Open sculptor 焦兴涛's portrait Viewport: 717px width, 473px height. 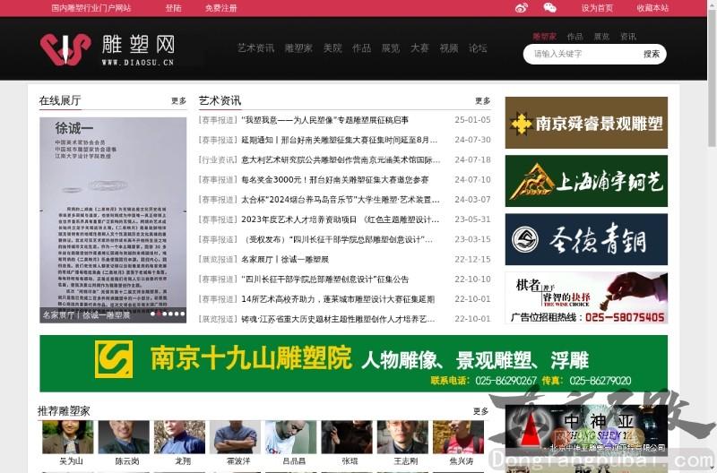tap(458, 437)
